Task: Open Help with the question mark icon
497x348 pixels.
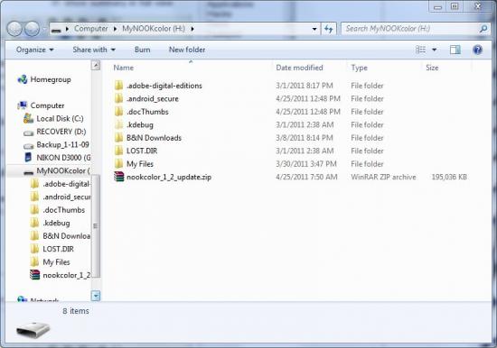Action: [x=477, y=50]
